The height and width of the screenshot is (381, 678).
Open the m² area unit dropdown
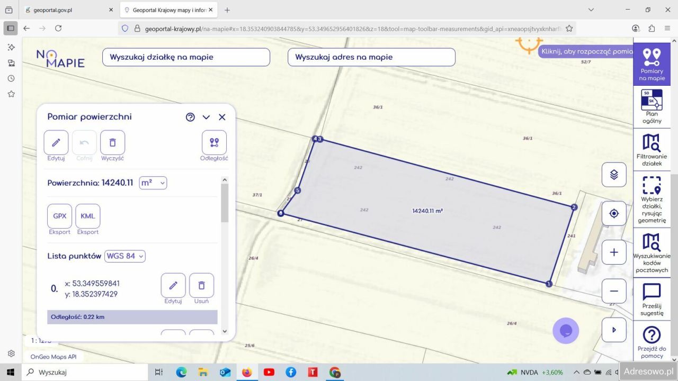tap(153, 183)
